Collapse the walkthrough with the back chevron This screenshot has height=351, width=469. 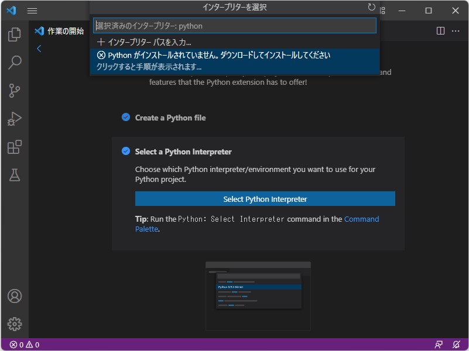39,49
